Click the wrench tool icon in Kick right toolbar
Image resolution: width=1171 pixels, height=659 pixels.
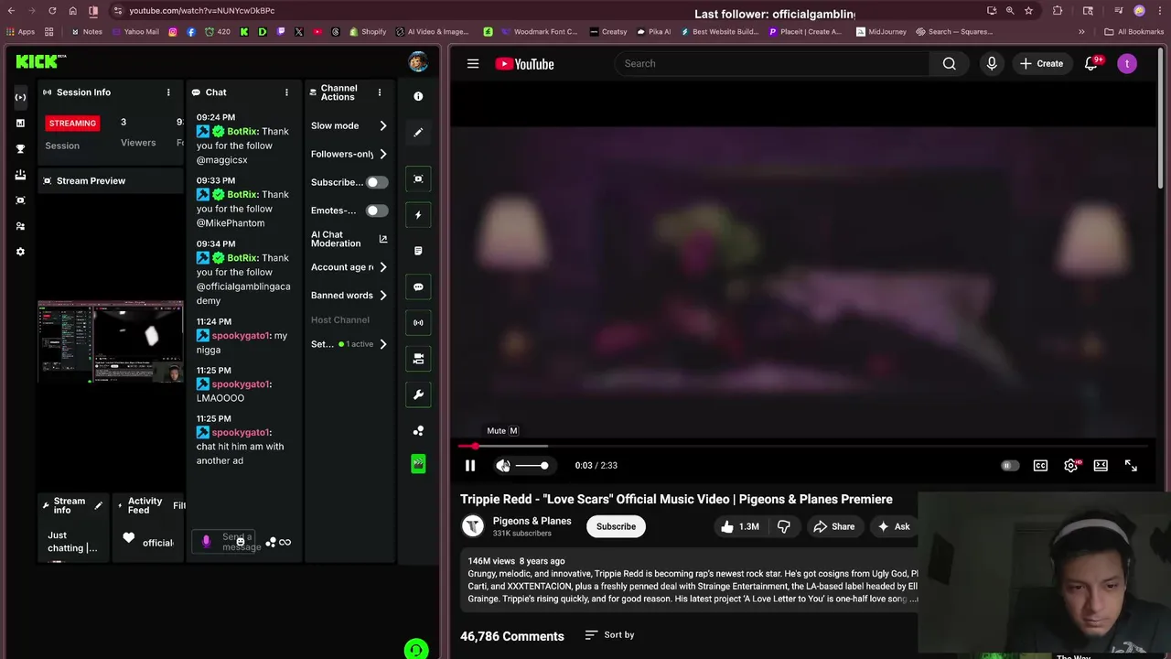pyautogui.click(x=418, y=394)
